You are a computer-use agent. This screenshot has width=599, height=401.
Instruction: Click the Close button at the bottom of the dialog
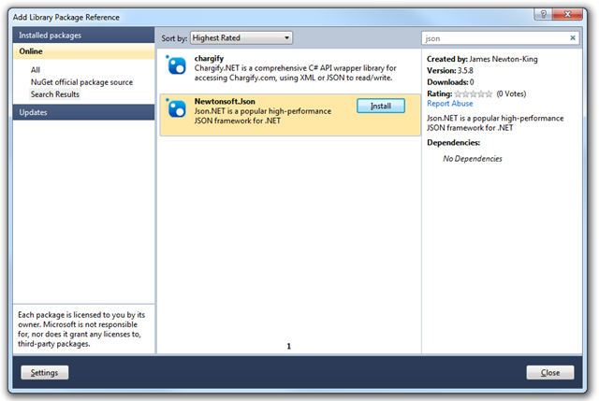coord(550,372)
